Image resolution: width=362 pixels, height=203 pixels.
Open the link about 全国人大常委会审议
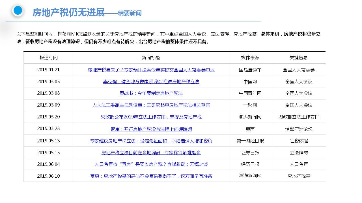click(151, 70)
